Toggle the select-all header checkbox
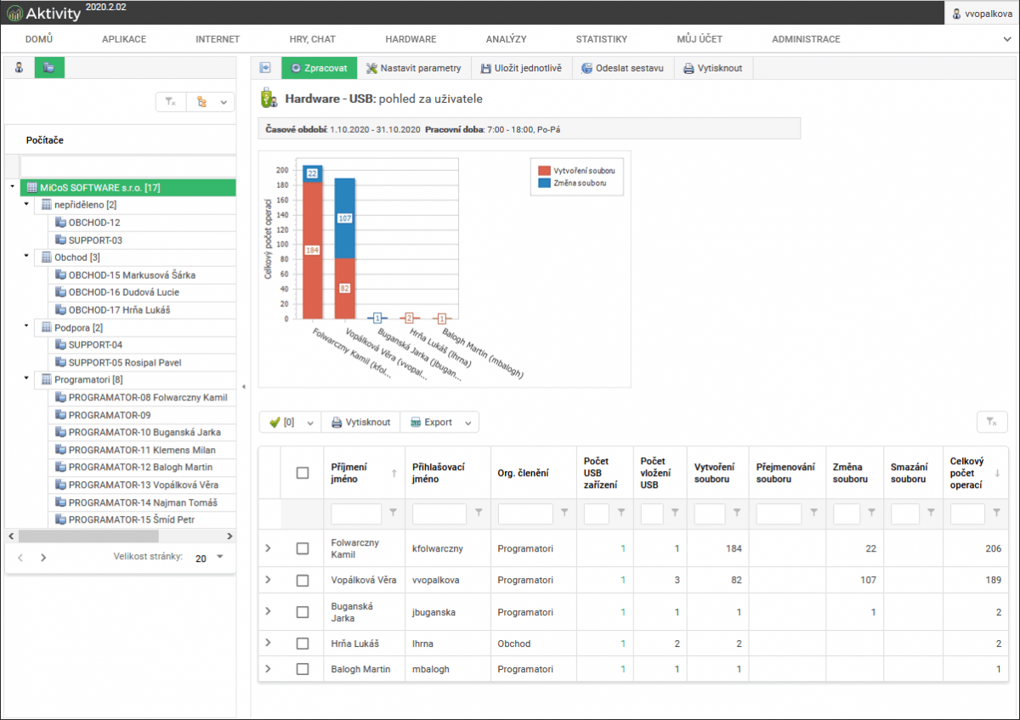The height and width of the screenshot is (720, 1020). (303, 473)
